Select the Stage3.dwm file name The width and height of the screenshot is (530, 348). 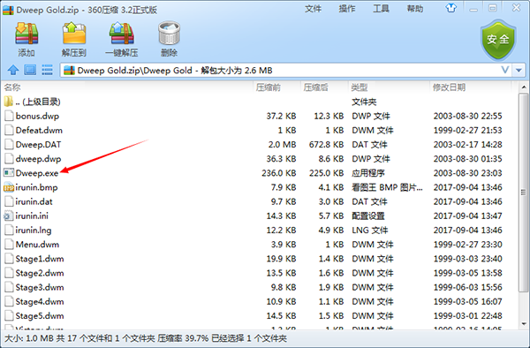click(40, 287)
